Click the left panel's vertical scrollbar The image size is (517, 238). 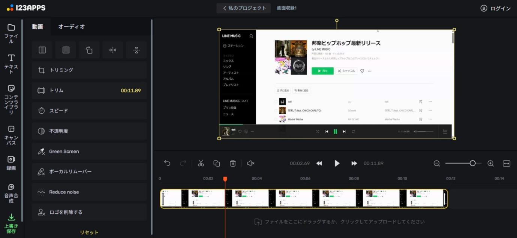pos(152,127)
